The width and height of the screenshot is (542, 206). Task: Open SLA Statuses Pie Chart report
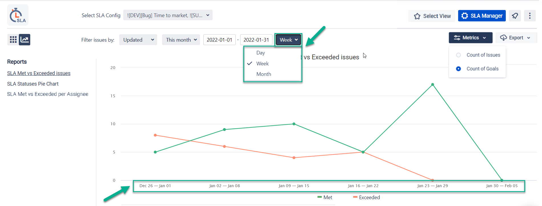[x=33, y=84]
